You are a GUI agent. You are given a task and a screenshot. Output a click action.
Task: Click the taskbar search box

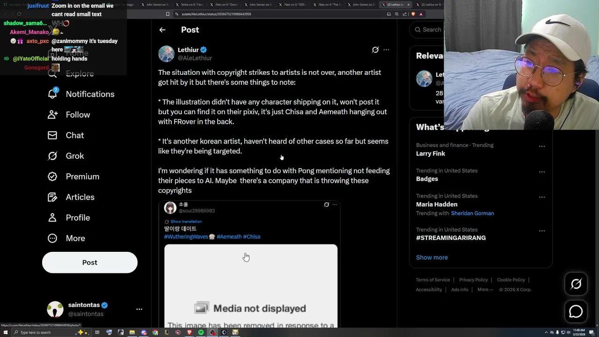51,332
